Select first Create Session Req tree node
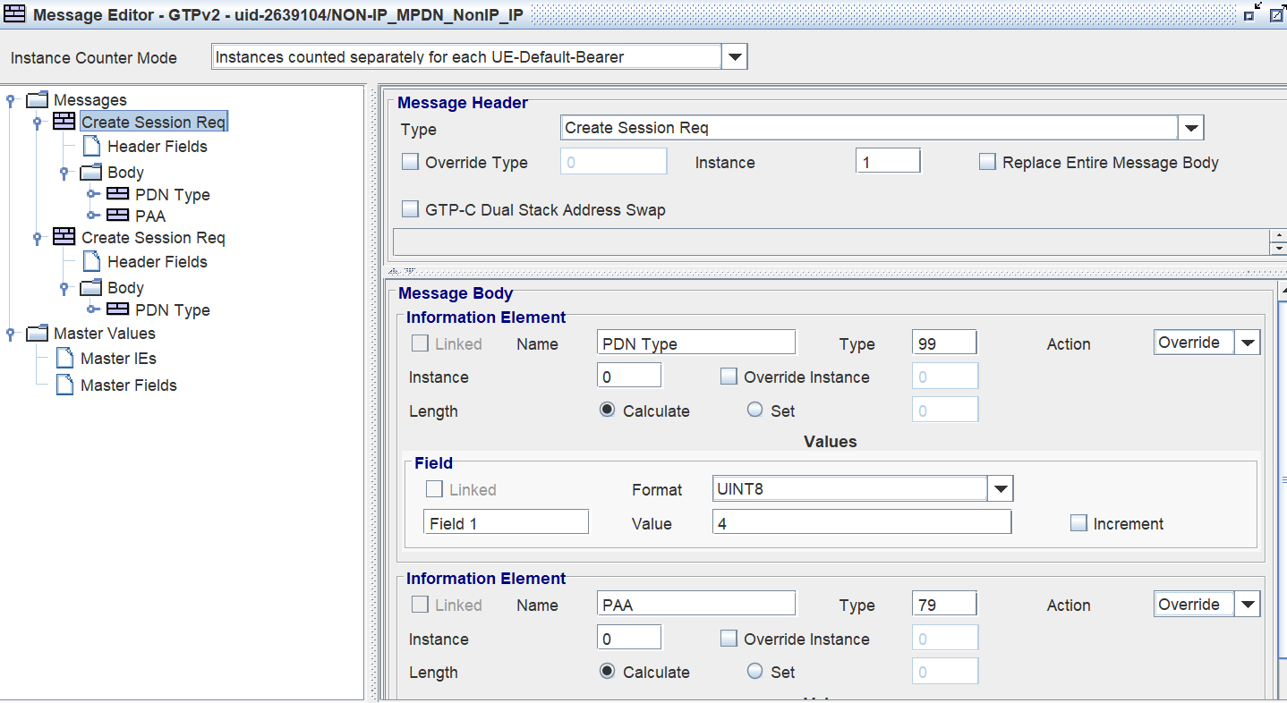Image resolution: width=1287 pixels, height=703 pixels. (153, 123)
